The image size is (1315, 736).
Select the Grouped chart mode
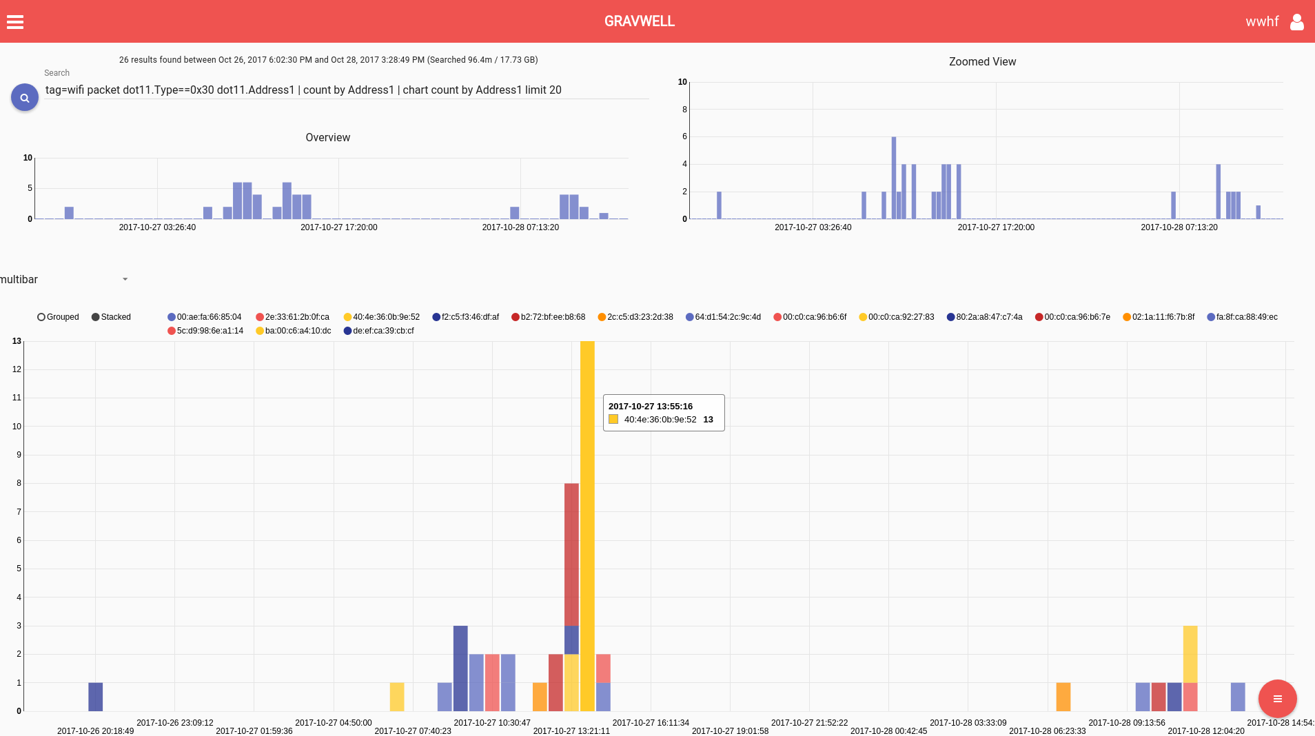pos(41,317)
